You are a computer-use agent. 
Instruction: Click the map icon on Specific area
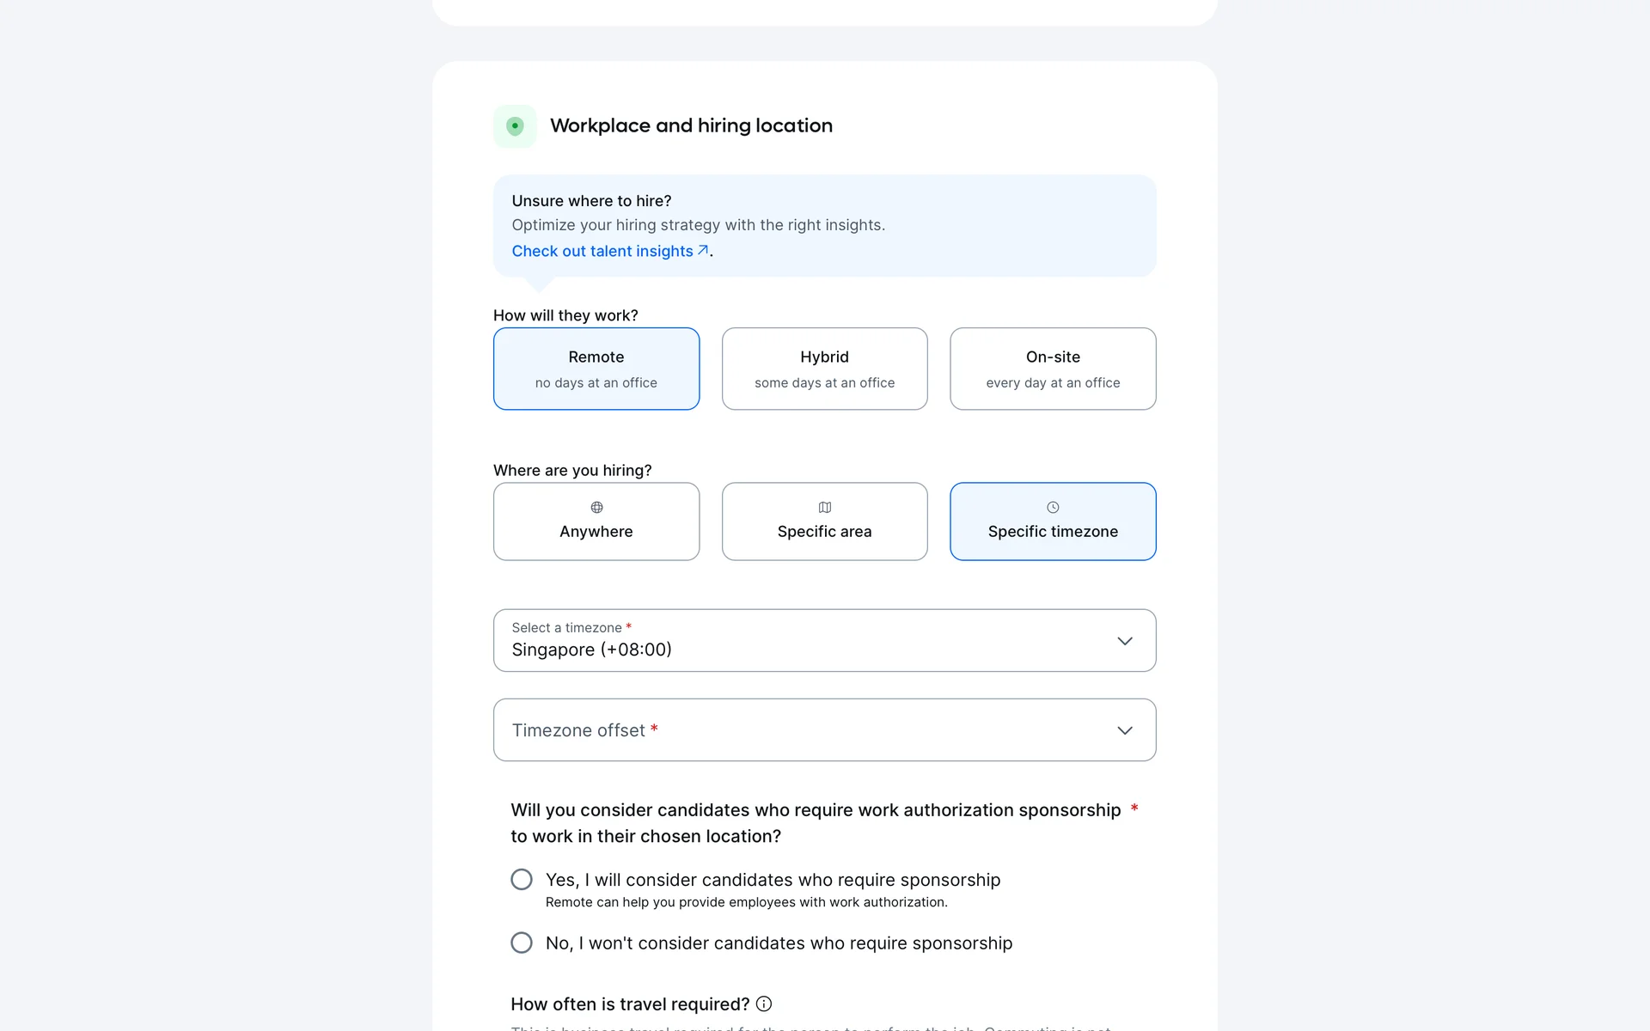825,507
